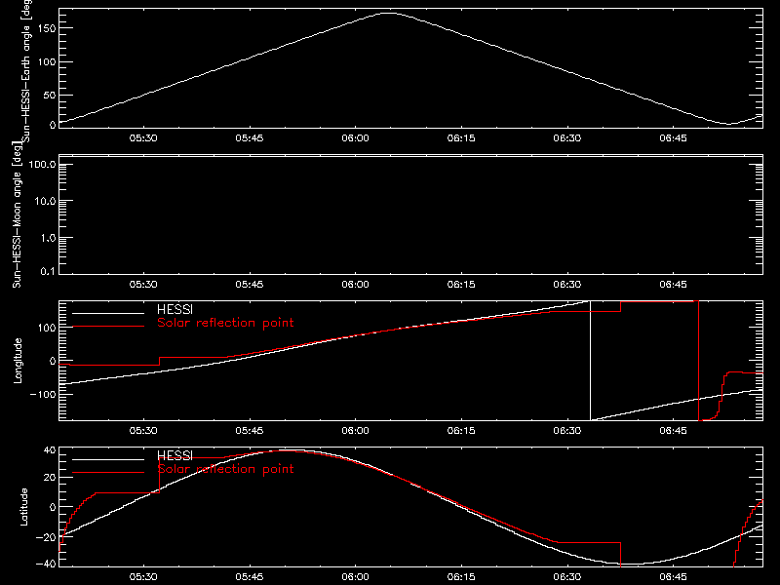Select 06:45 time label under Earth angle plot
This screenshot has width=780, height=585.
673,138
